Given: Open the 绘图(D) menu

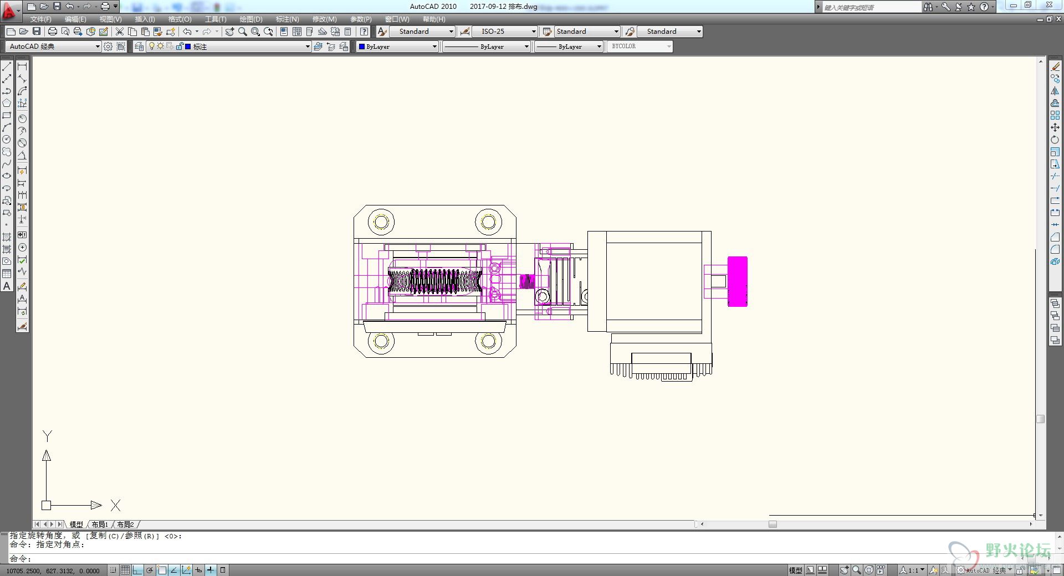Looking at the screenshot, I should pyautogui.click(x=251, y=19).
